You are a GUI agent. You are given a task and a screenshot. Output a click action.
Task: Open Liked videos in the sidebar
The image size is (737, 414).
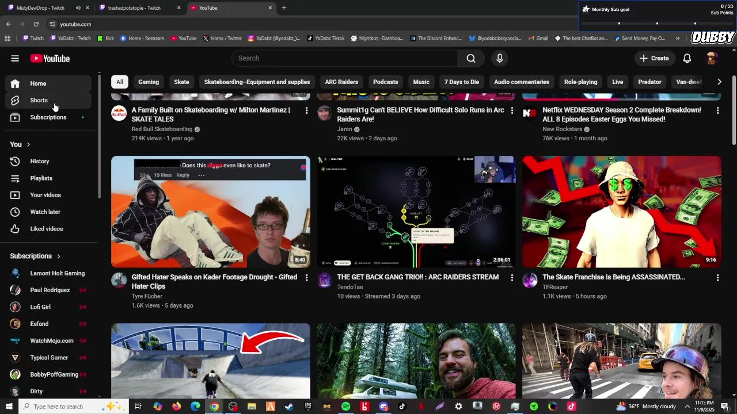tap(48, 229)
